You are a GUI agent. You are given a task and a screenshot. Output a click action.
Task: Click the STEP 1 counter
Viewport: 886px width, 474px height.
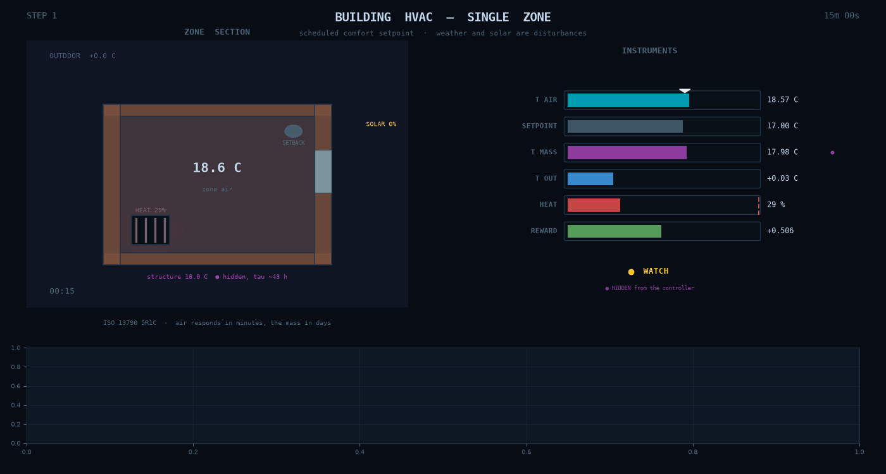42,16
